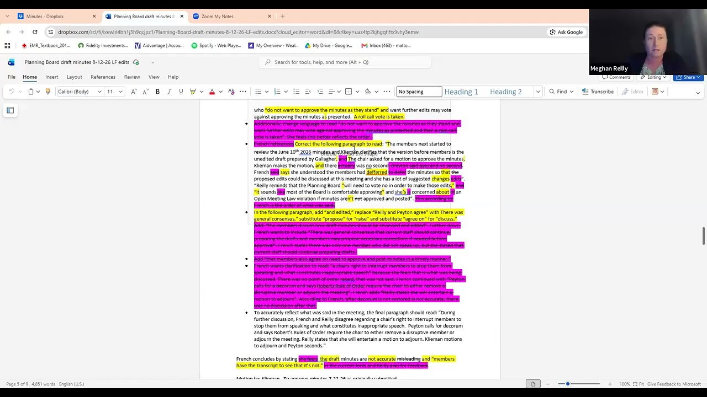Reload the page in the browser

pyautogui.click(x=35, y=32)
